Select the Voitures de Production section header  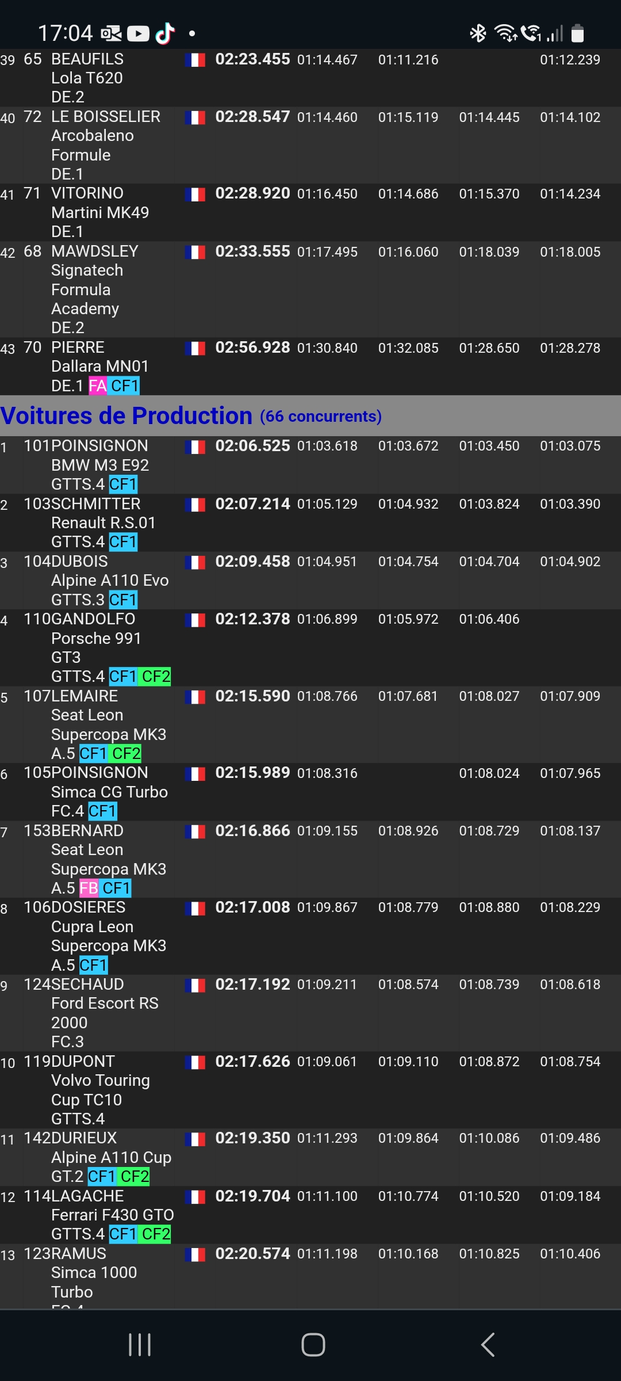[126, 415]
